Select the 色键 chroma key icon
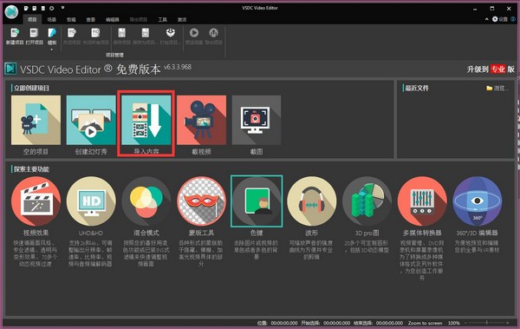The image size is (520, 329). [257, 201]
